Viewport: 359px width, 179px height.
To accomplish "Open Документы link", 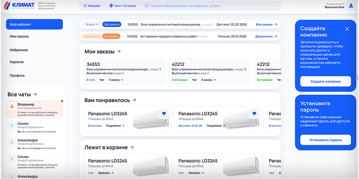I will [x=266, y=37].
